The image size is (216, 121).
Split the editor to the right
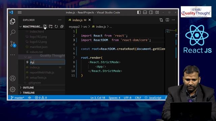167,20
